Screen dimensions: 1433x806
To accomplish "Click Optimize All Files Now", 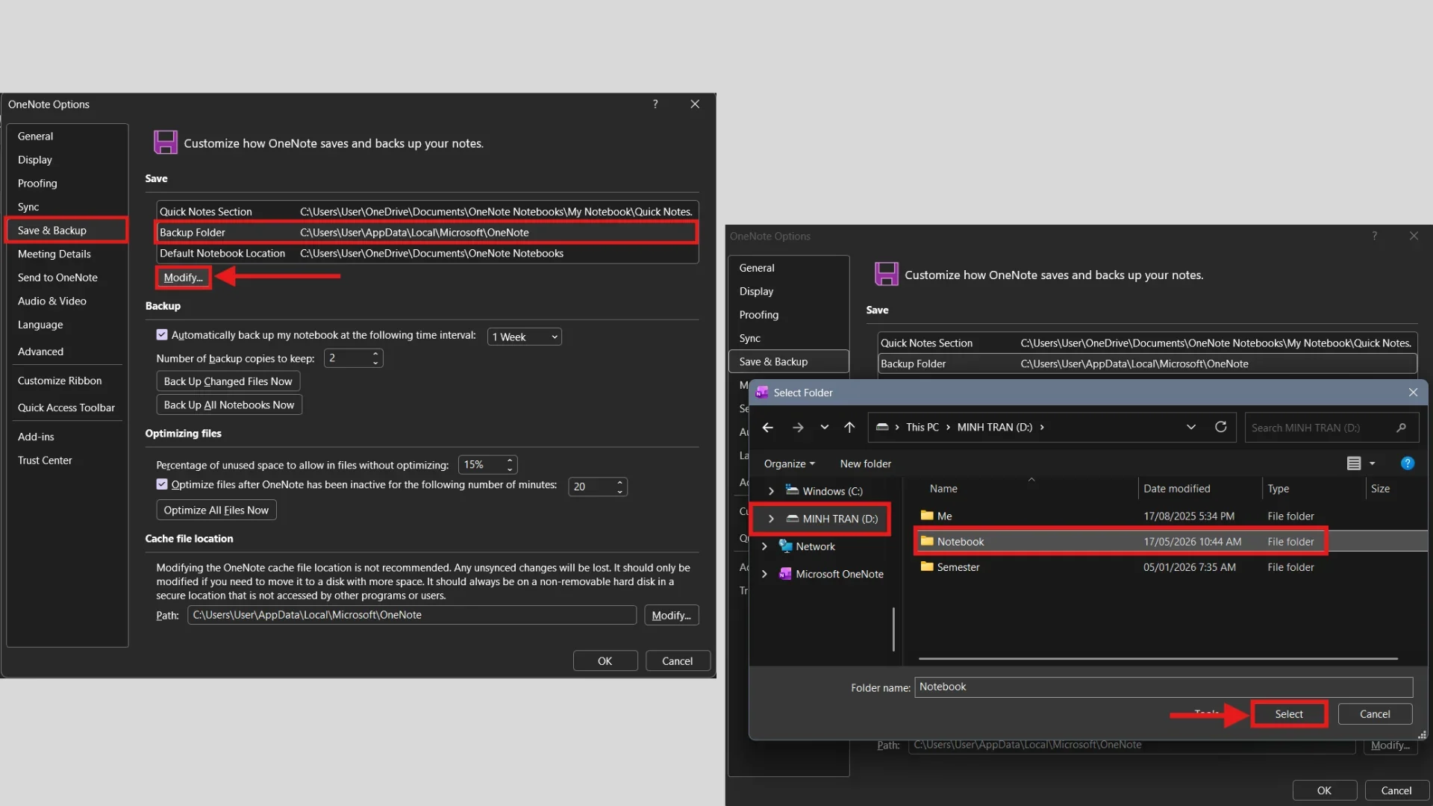I will [216, 510].
